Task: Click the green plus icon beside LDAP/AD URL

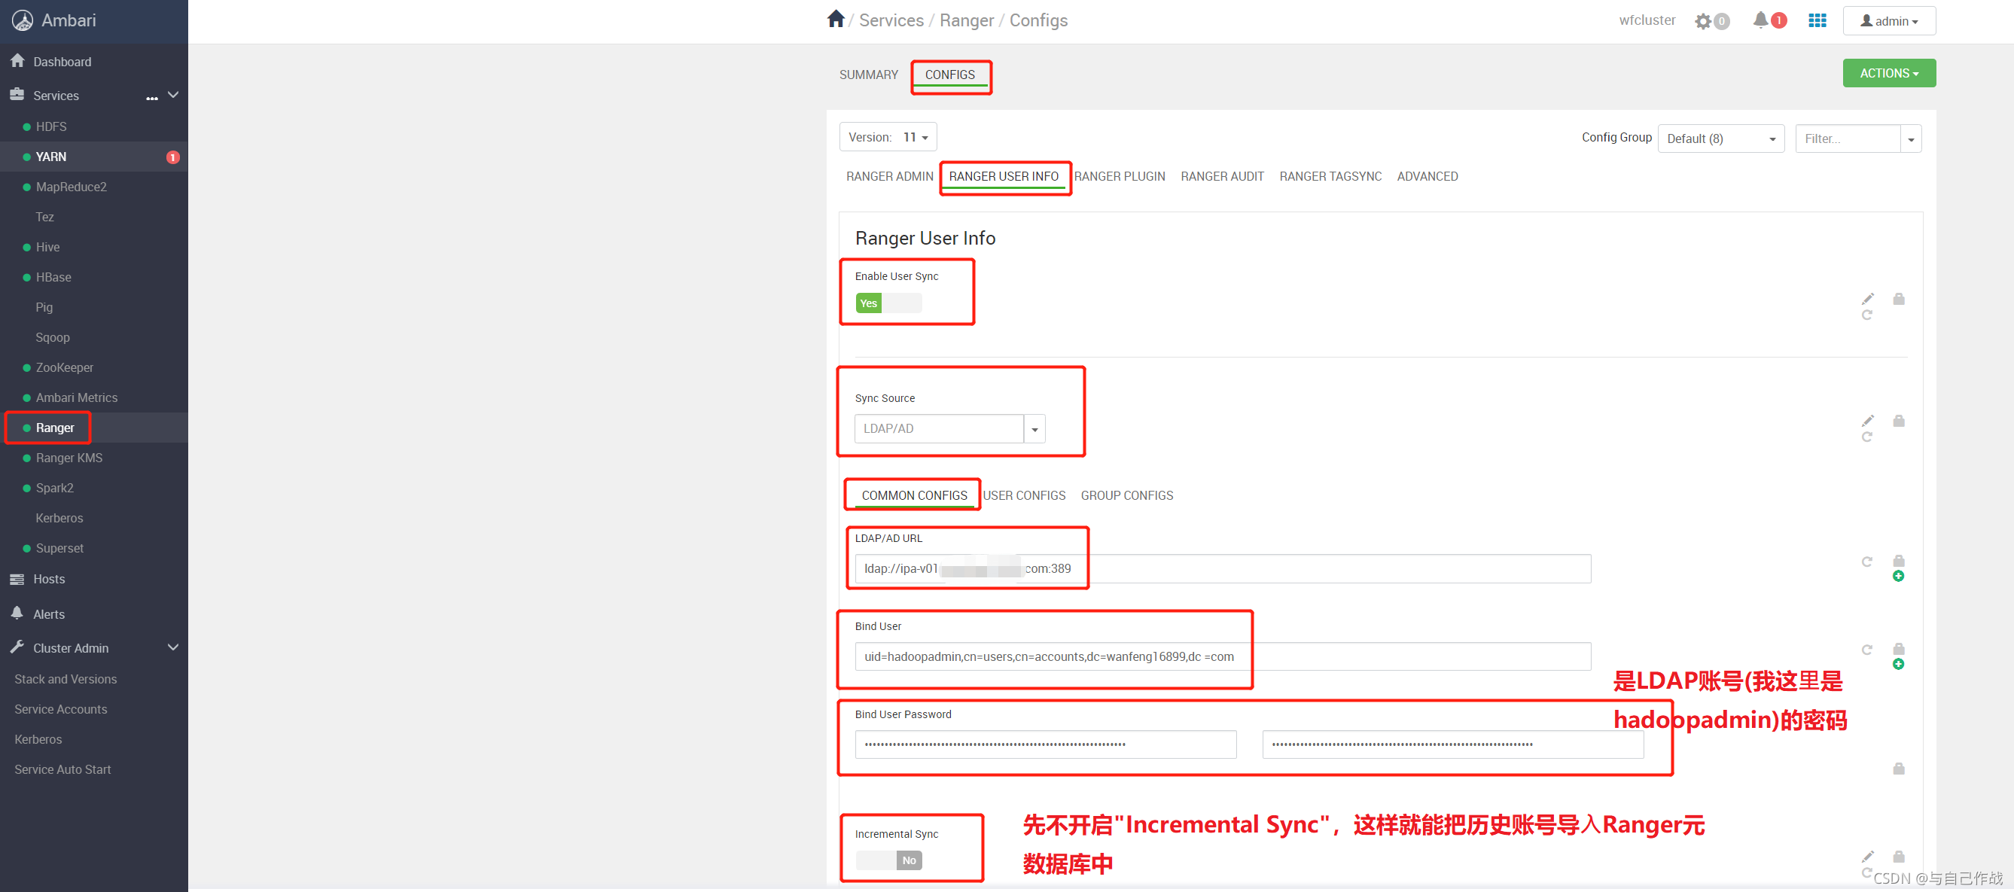Action: 1898,576
